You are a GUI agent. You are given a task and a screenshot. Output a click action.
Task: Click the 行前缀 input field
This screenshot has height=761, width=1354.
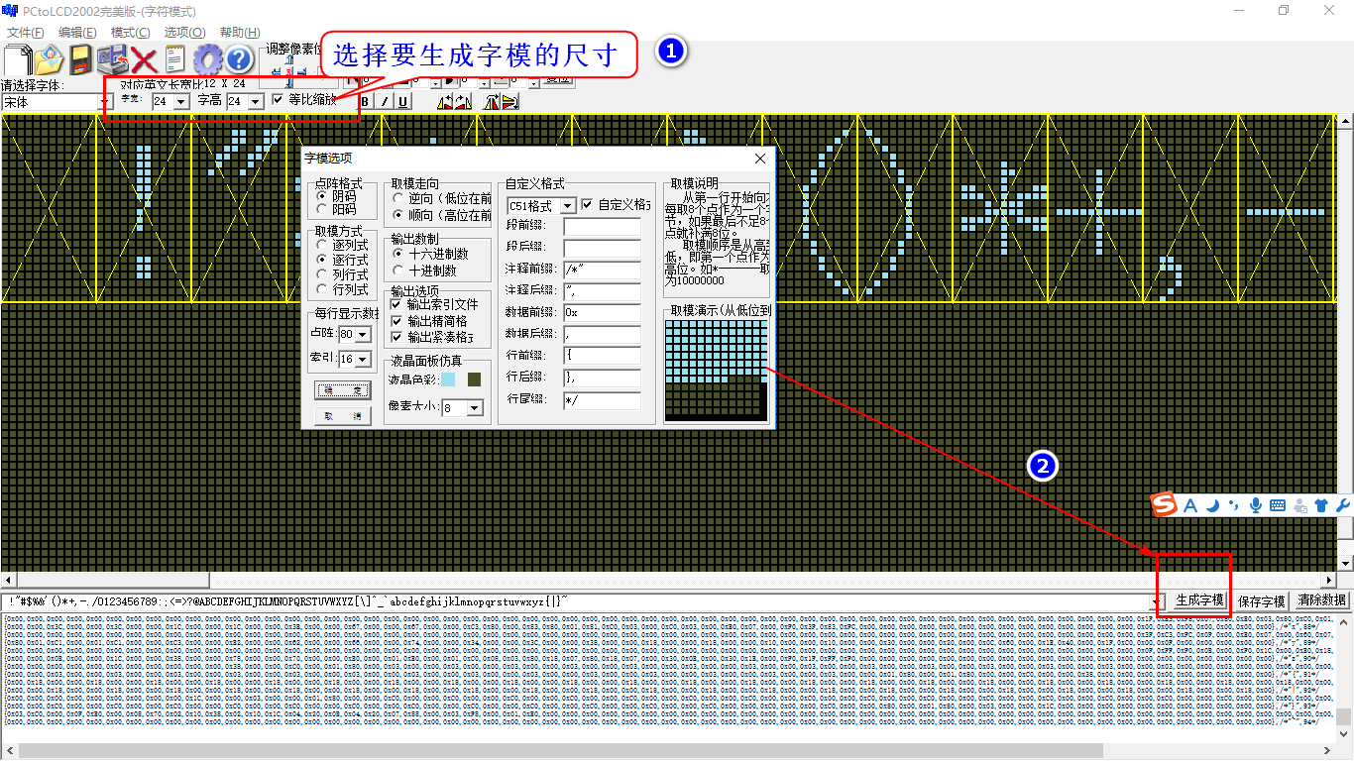tap(602, 356)
